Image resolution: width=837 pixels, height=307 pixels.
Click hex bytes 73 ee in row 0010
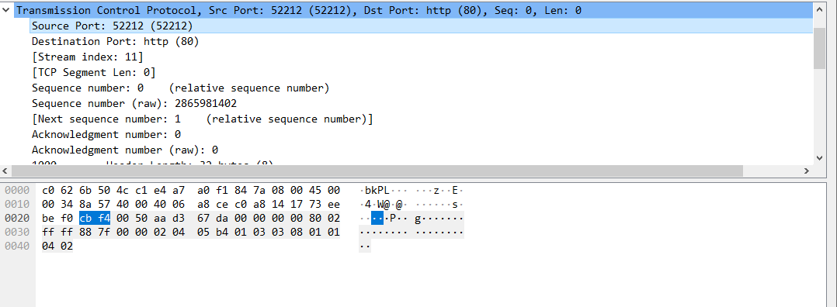point(325,204)
